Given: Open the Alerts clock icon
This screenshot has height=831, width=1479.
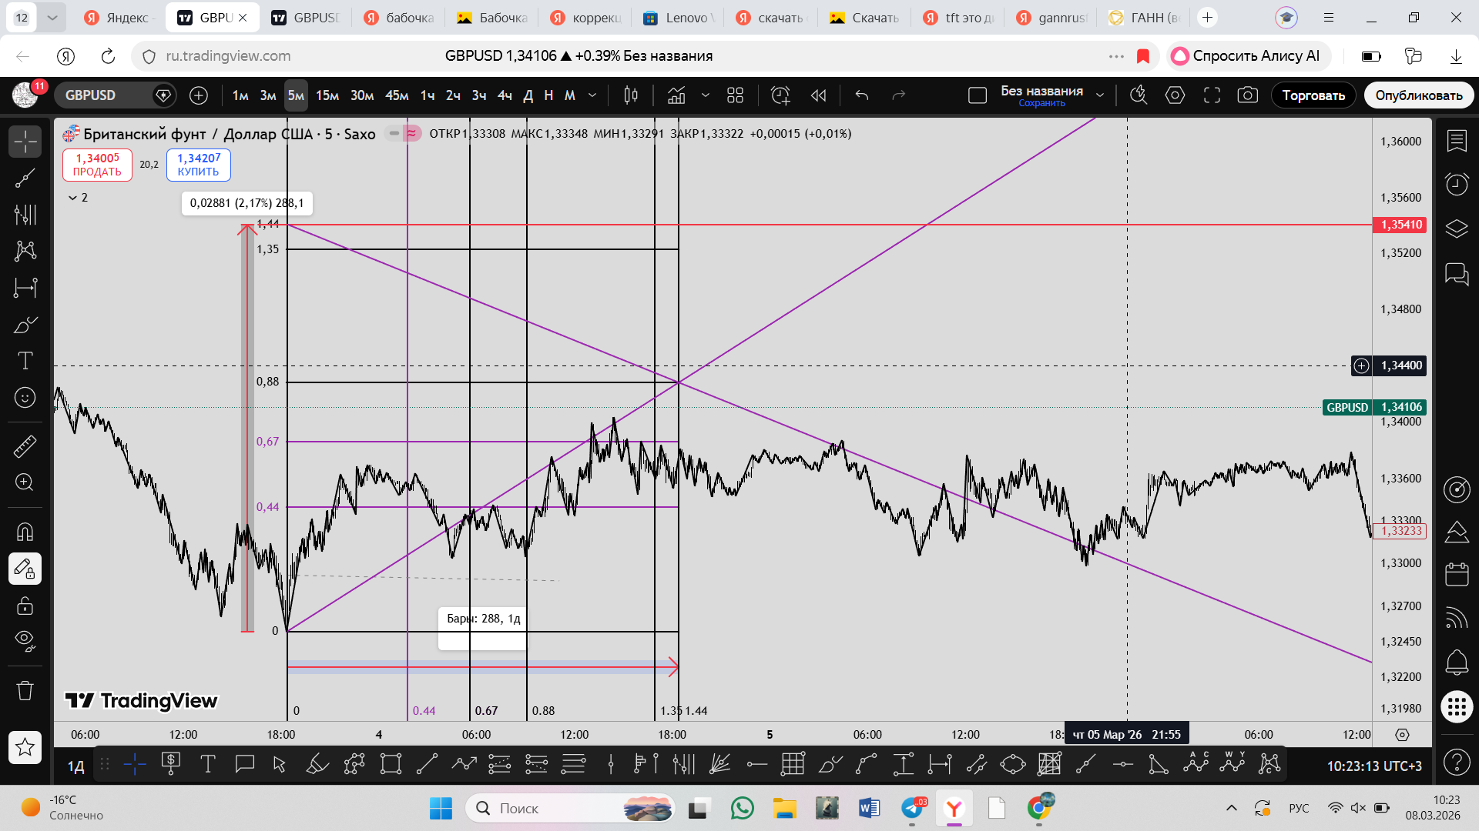Looking at the screenshot, I should 1456,184.
